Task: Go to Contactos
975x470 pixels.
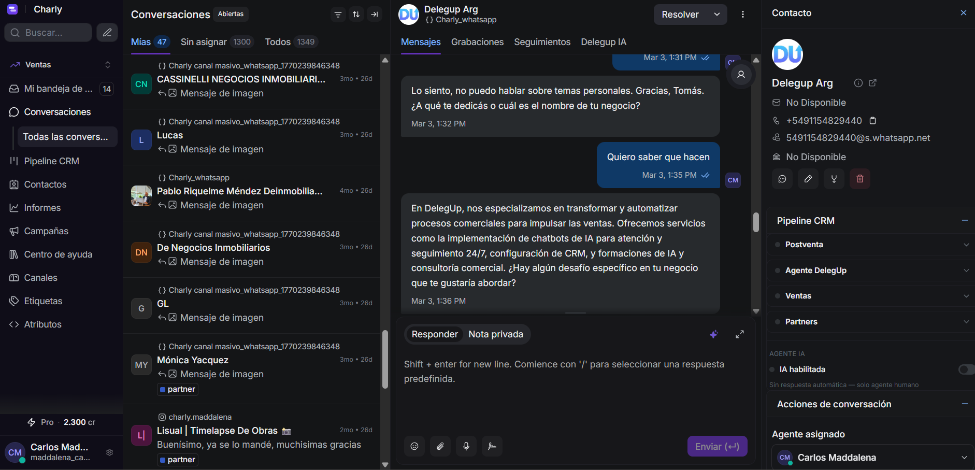Action: tap(61, 184)
